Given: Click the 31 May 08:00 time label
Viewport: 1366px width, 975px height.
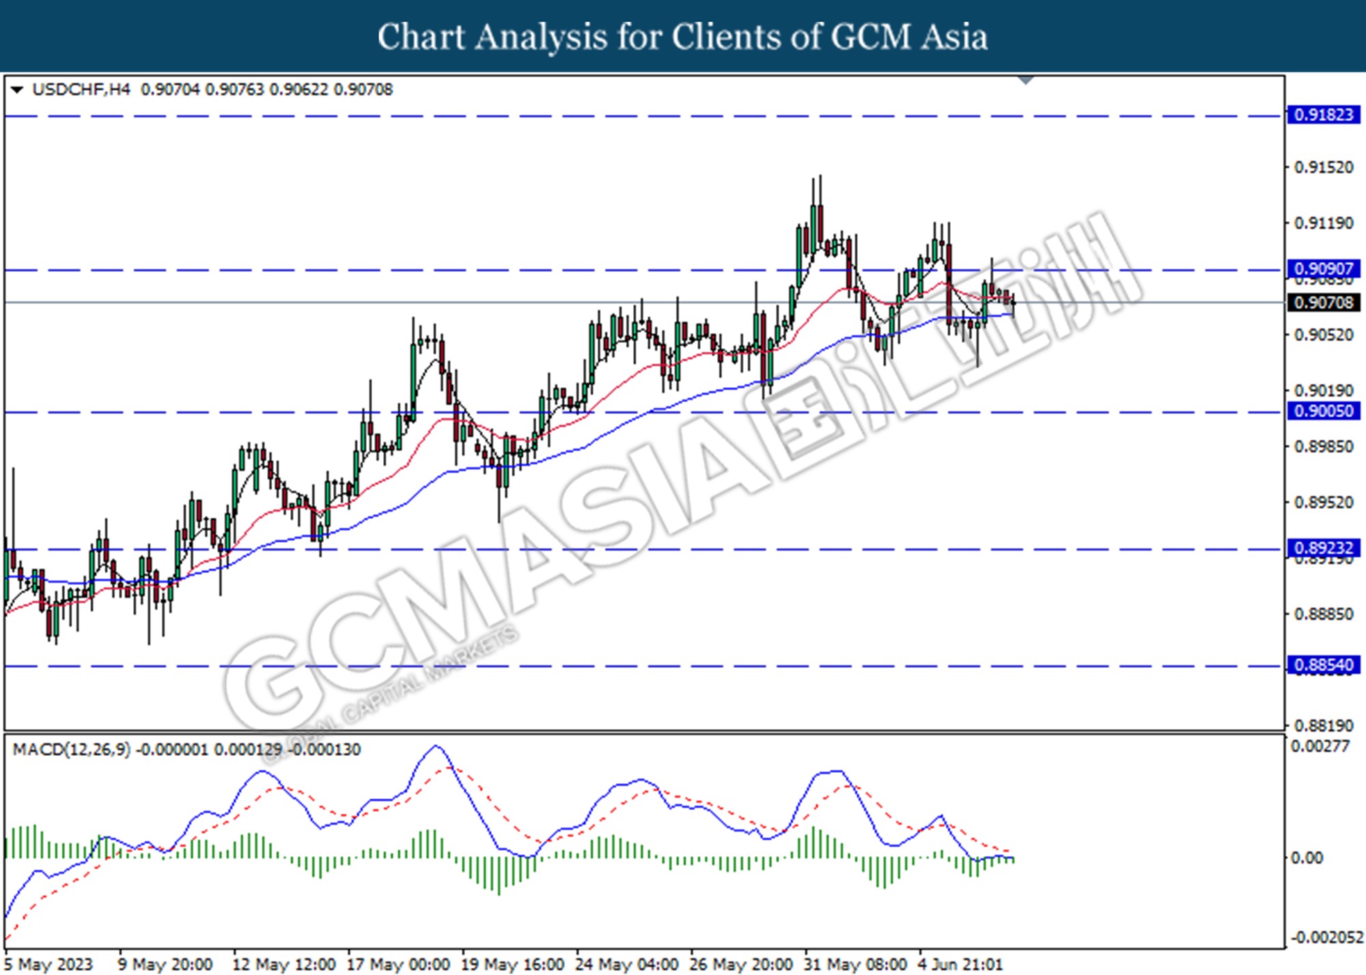Looking at the screenshot, I should click(855, 965).
